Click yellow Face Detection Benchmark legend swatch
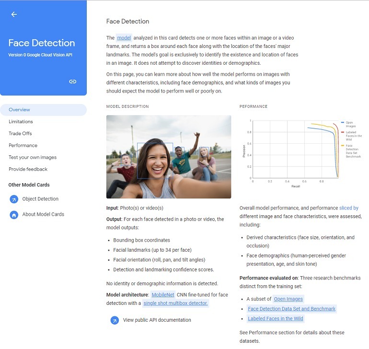This screenshot has height=349, width=369. point(343,146)
